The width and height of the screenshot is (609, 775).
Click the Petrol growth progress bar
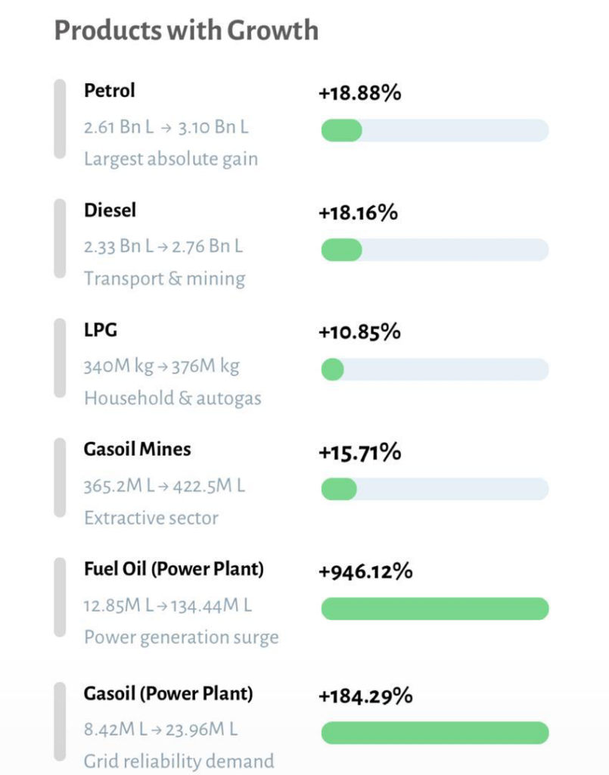coord(434,130)
